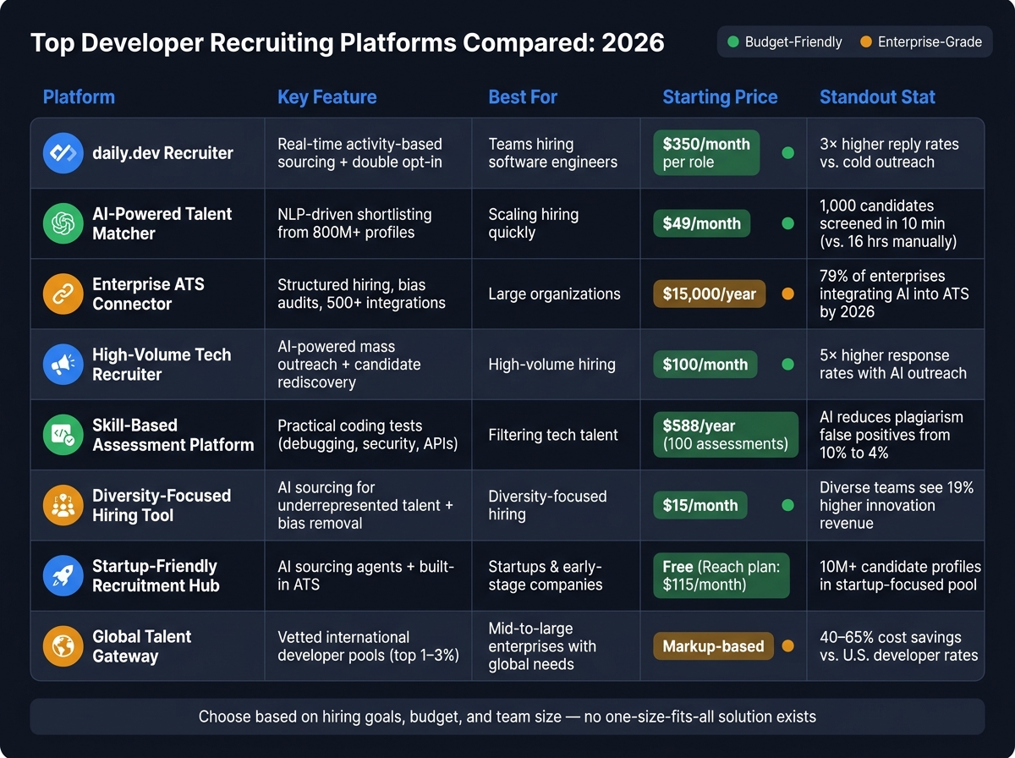The width and height of the screenshot is (1015, 758).
Task: Click the Global Talent Gateway name
Action: click(142, 646)
